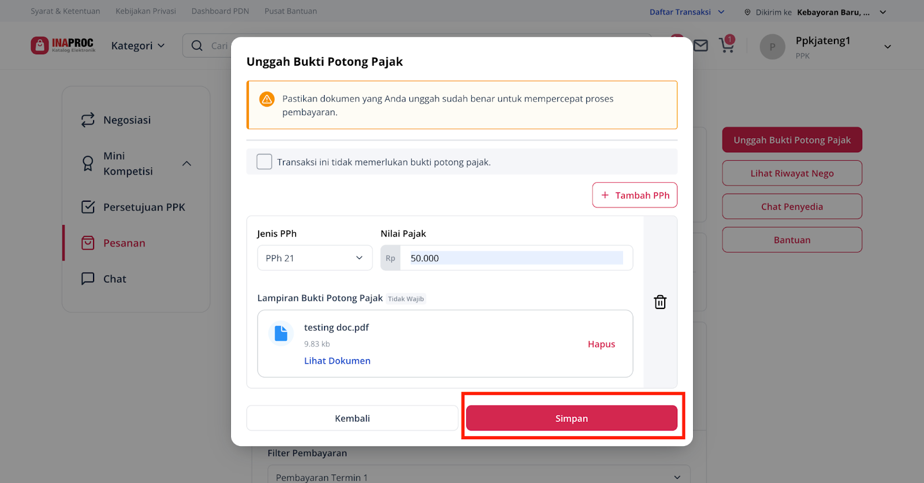Click the P profile avatar
This screenshot has height=483, width=924.
pos(772,47)
